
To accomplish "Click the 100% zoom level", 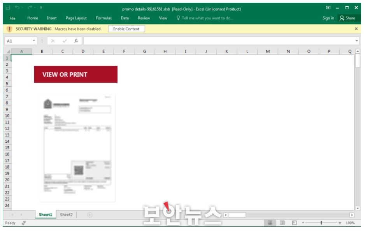I will tap(350, 223).
